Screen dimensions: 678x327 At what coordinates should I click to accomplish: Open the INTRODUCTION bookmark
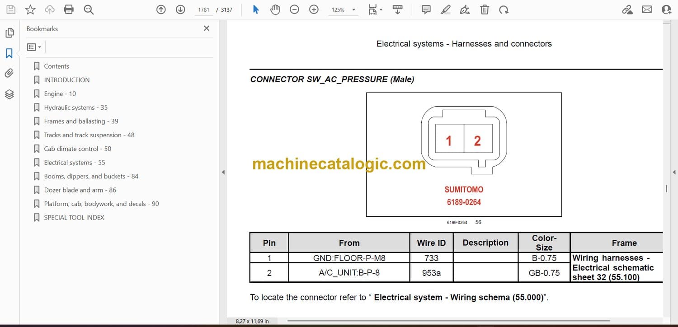(67, 80)
